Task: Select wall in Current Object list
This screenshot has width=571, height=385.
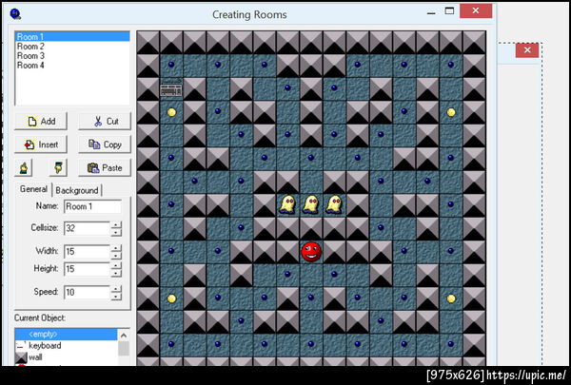Action: click(67, 357)
